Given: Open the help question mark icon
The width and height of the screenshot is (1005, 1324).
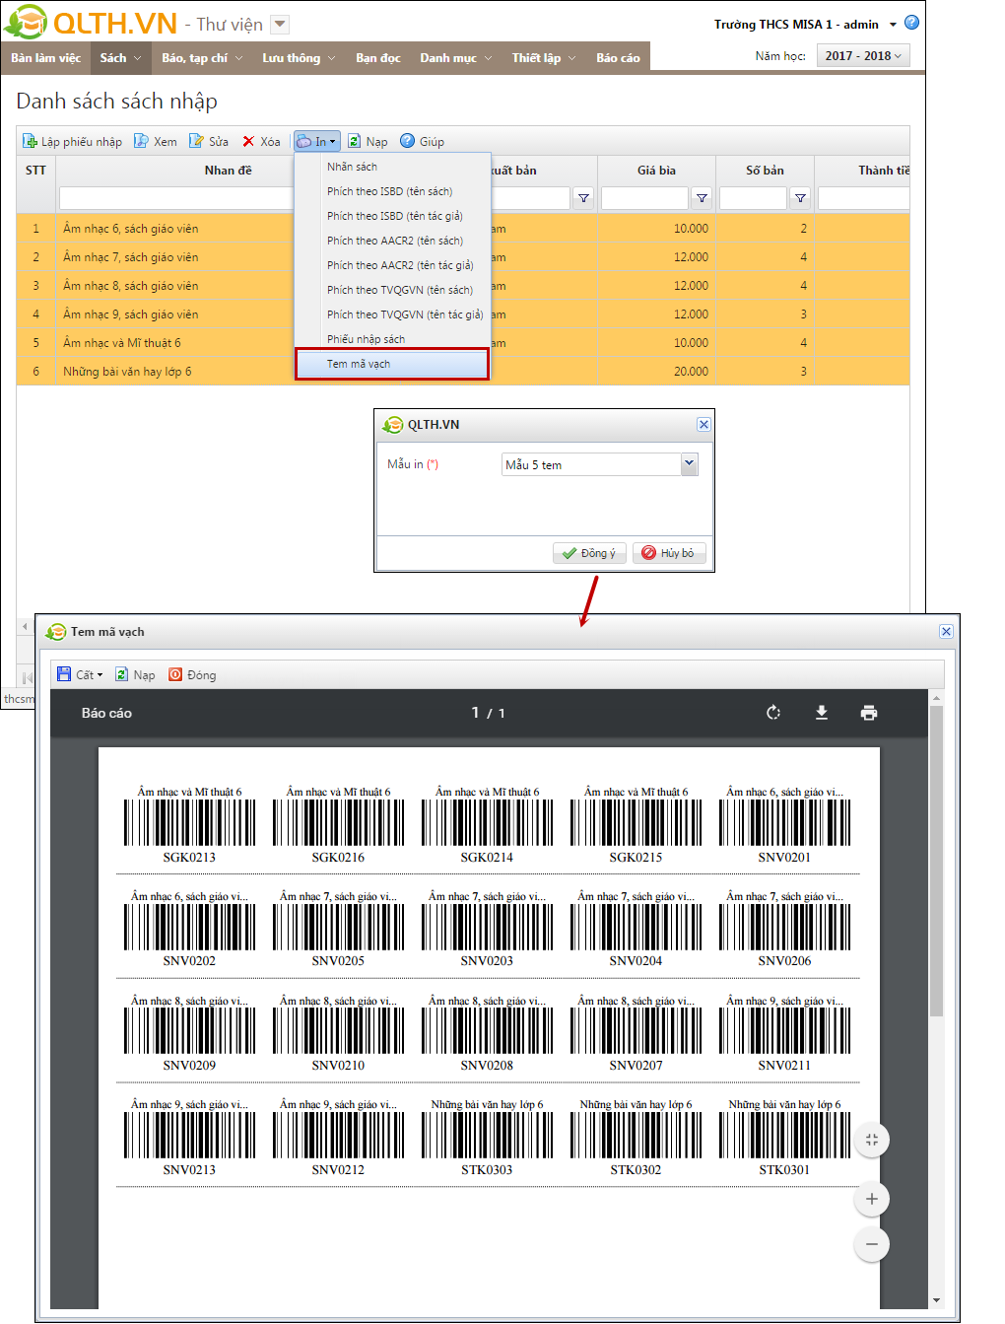Looking at the screenshot, I should point(911,23).
